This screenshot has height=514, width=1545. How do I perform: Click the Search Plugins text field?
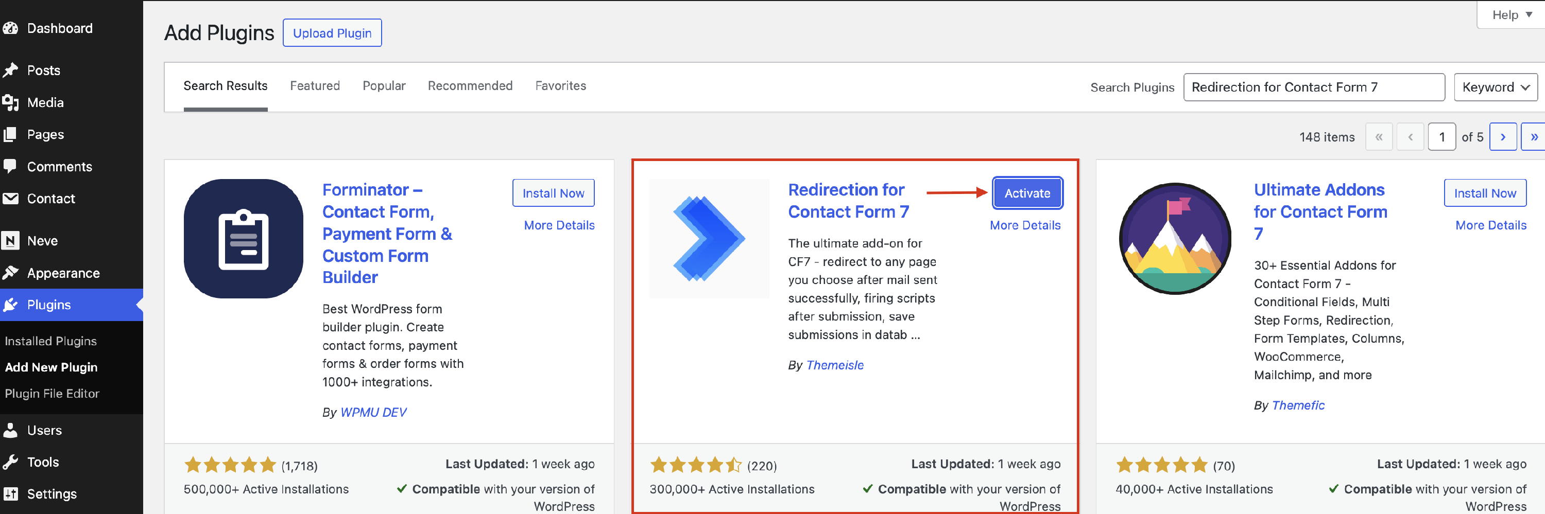click(1313, 87)
